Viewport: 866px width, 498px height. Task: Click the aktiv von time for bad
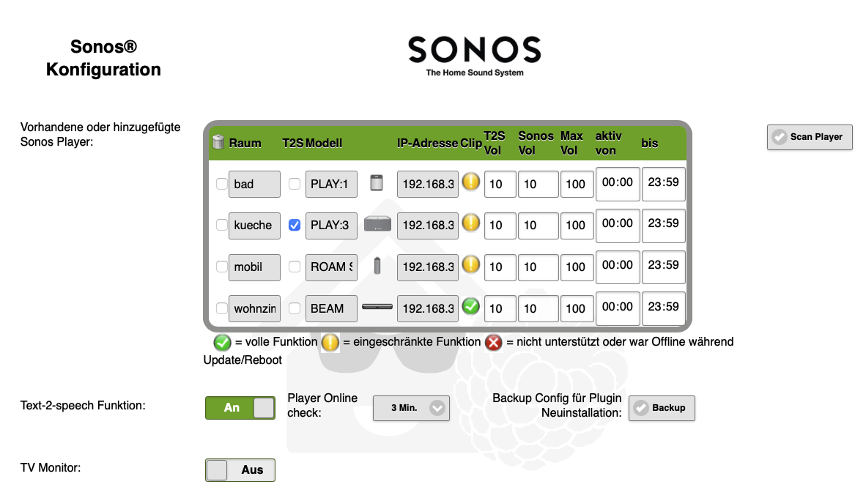coord(617,183)
